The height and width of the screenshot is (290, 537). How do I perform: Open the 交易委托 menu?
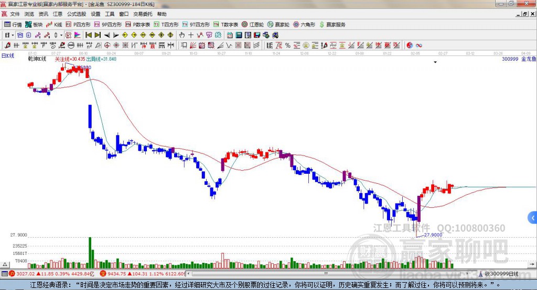click(143, 14)
